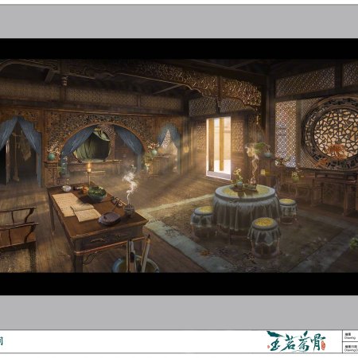Click the smoking incense burner on the desk
Viewport: 358px width, 358px height.
129,209
